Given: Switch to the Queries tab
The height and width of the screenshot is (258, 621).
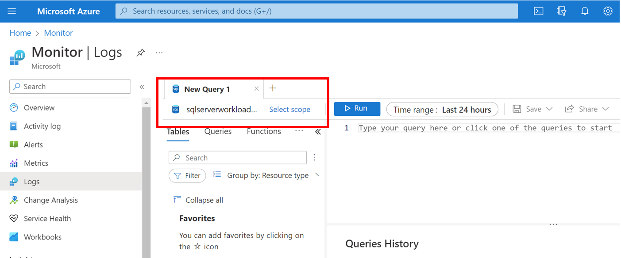Looking at the screenshot, I should 218,132.
